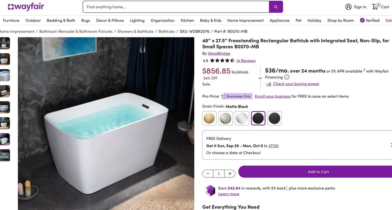Click the purple search magnifier button

point(276,7)
